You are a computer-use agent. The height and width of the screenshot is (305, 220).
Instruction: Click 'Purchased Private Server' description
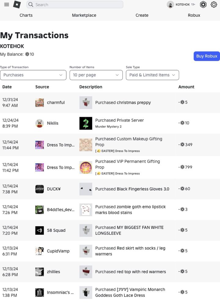(x=119, y=120)
